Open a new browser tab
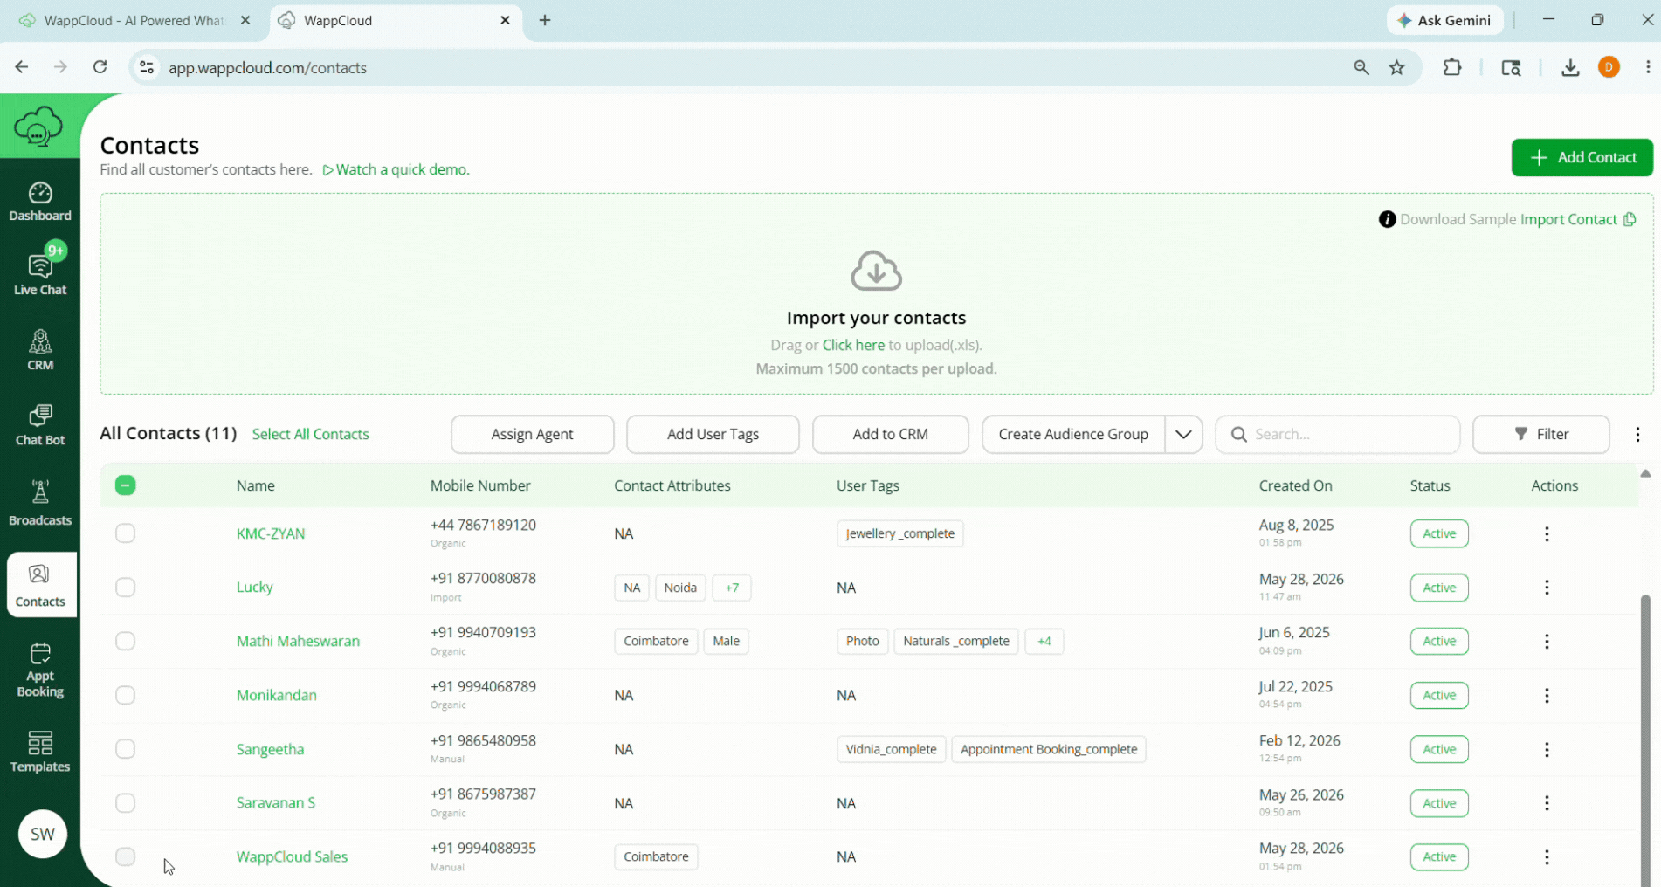Image resolution: width=1661 pixels, height=887 pixels. (x=545, y=20)
